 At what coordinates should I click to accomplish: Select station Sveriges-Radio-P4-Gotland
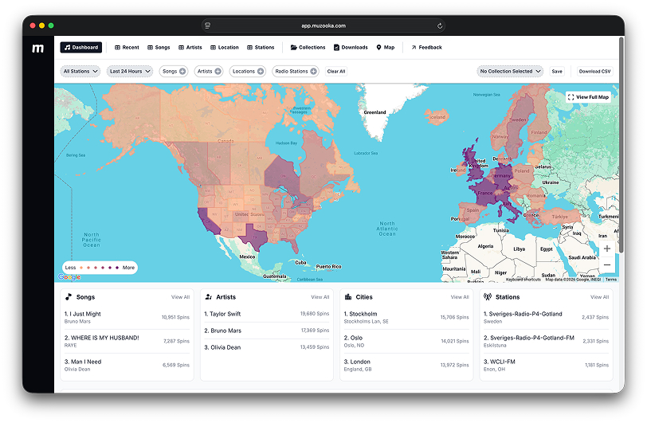[546, 317]
